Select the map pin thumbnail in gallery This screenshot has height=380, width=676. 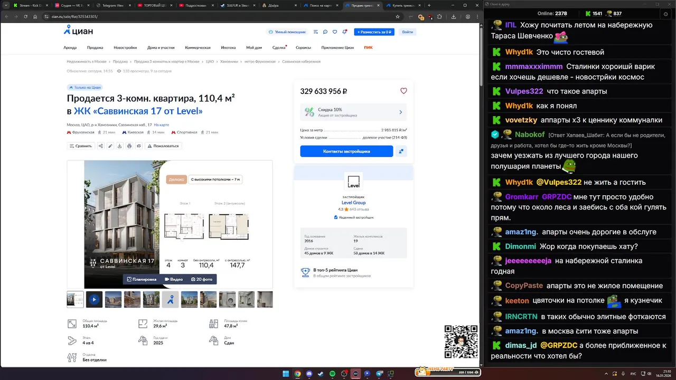click(x=170, y=299)
